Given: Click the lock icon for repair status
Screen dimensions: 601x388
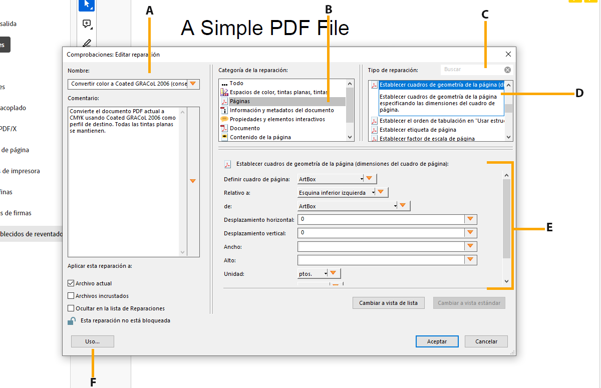Looking at the screenshot, I should click(72, 321).
